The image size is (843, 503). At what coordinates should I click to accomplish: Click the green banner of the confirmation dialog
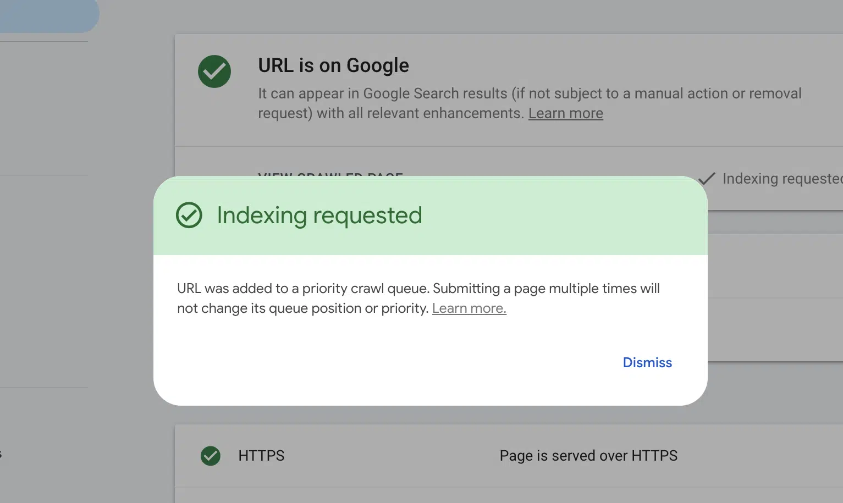[x=431, y=215]
